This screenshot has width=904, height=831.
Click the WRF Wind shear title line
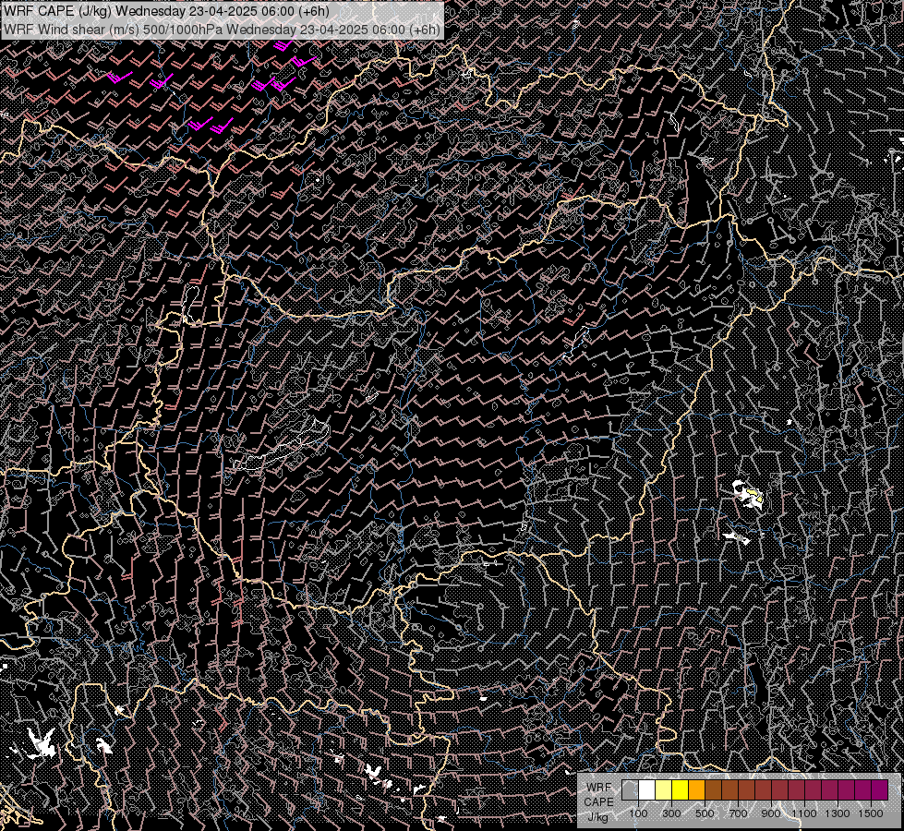[222, 29]
